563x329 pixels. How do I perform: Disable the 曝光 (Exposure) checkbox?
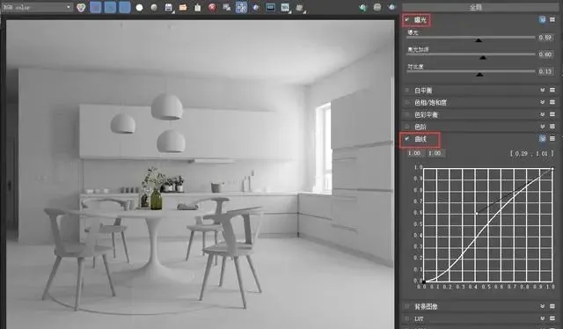coord(406,20)
